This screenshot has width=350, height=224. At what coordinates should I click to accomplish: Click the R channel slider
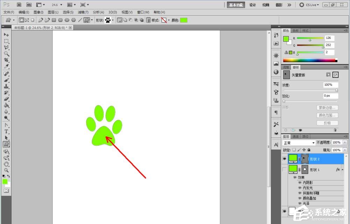point(310,38)
